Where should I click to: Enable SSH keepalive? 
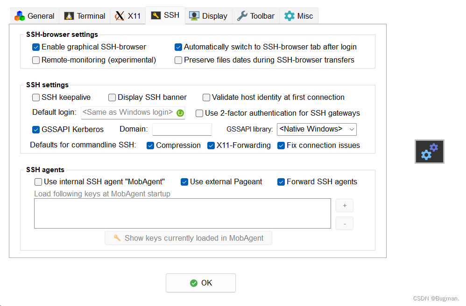pos(36,97)
